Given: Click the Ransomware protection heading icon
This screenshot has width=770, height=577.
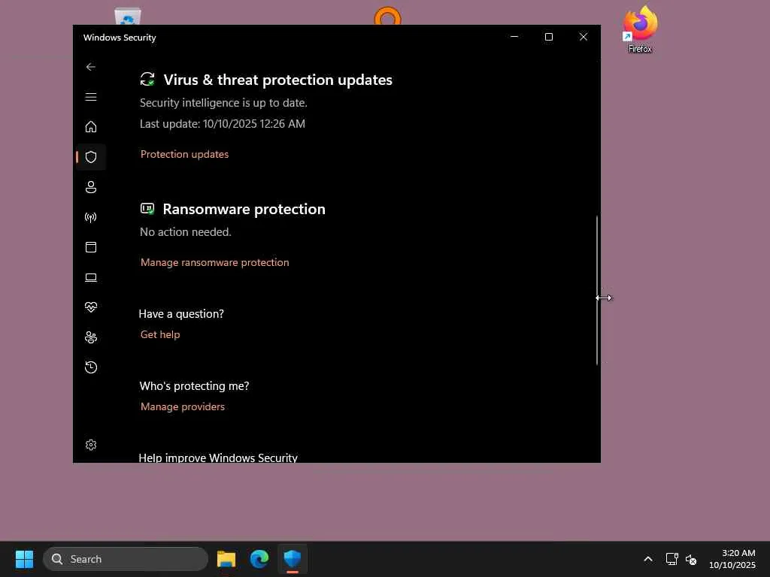Looking at the screenshot, I should pos(147,209).
